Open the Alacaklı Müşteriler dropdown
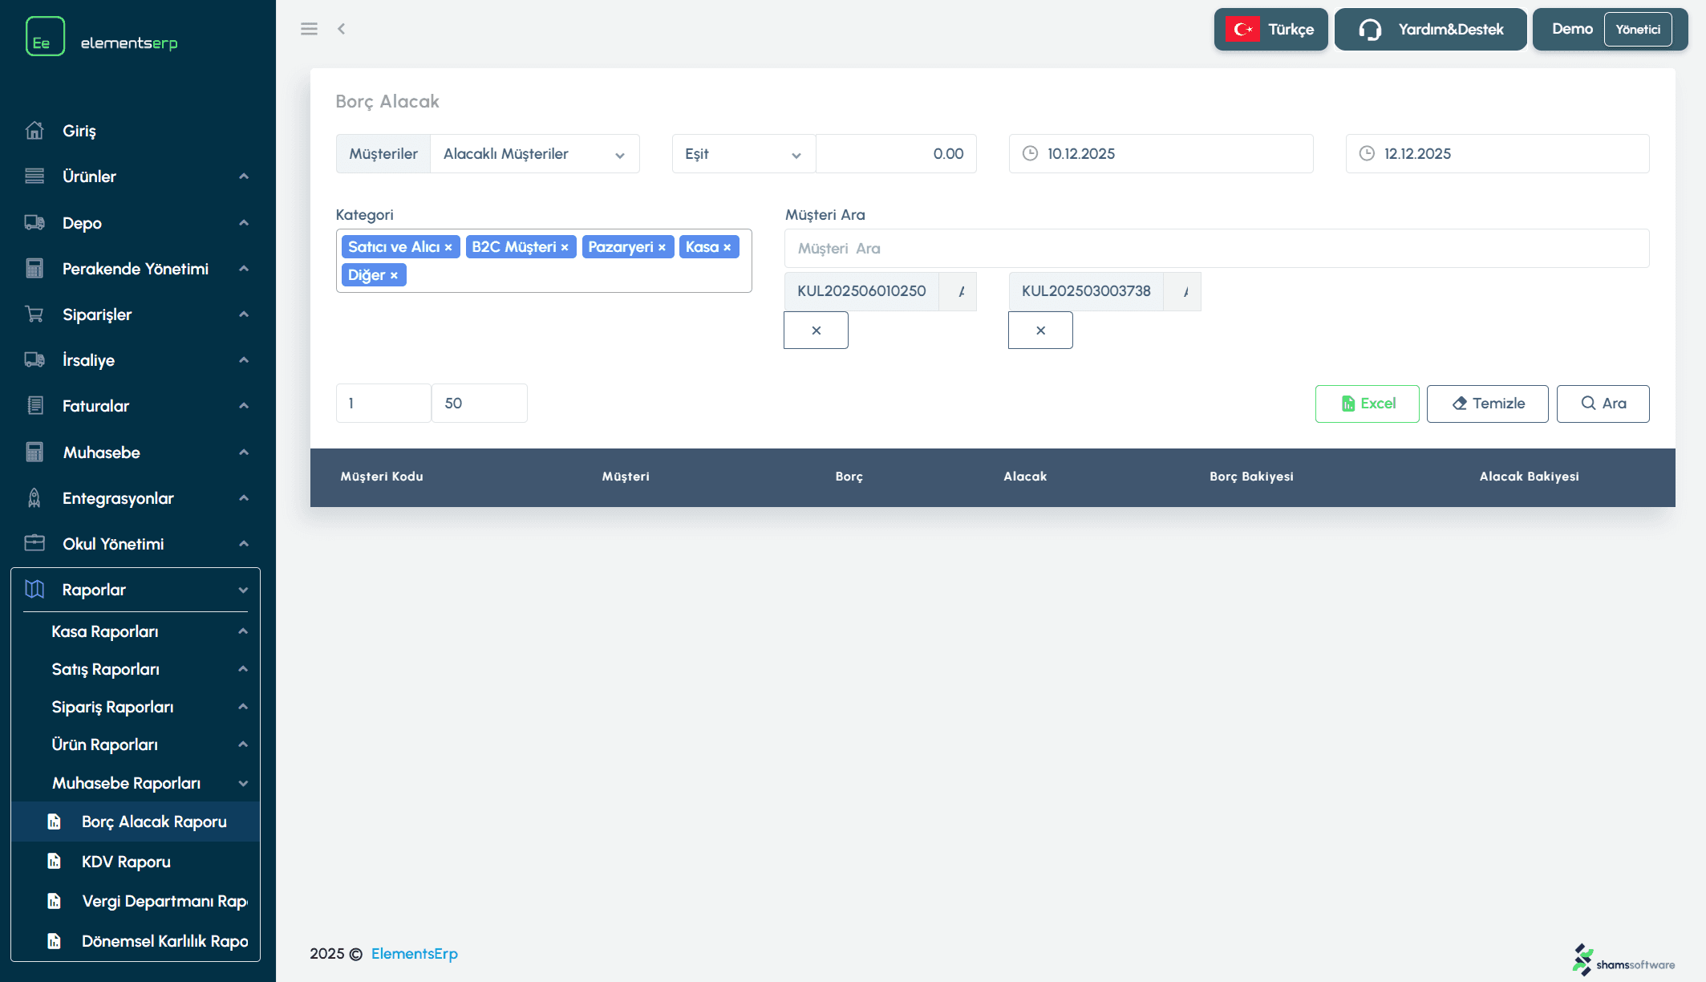Screen dimensions: 1706x982 534,154
